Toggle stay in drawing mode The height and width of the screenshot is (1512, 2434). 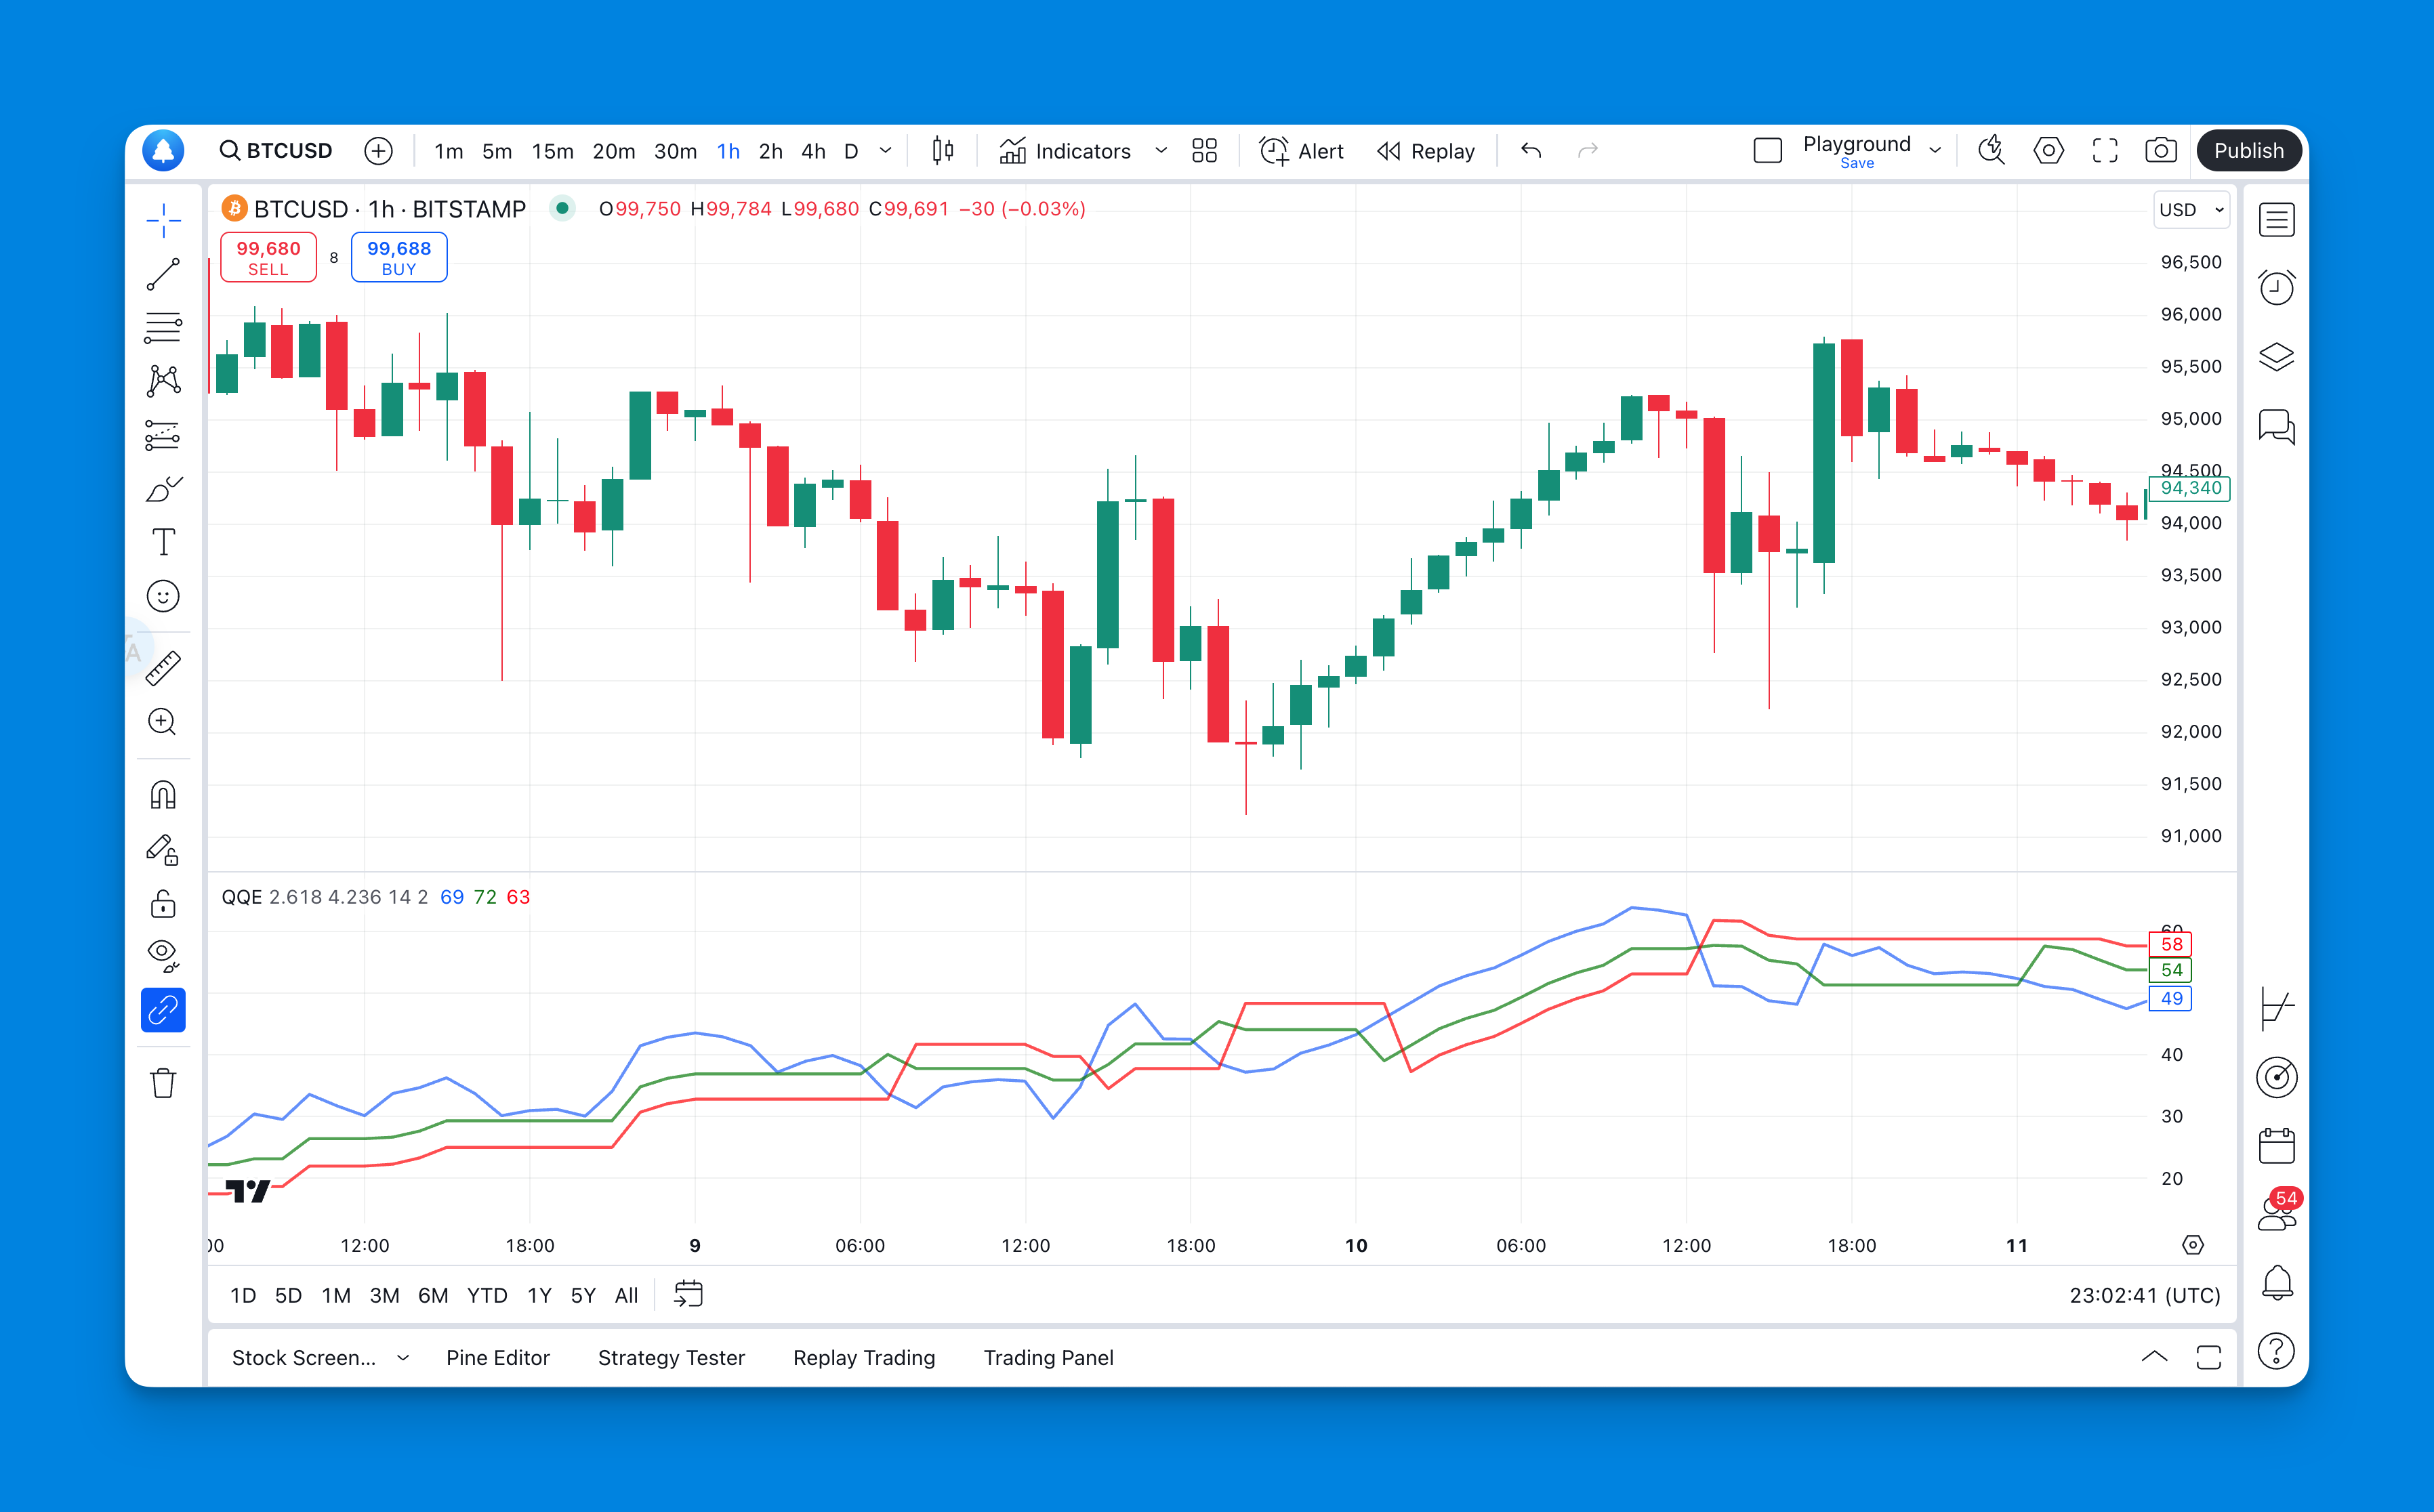tap(163, 850)
